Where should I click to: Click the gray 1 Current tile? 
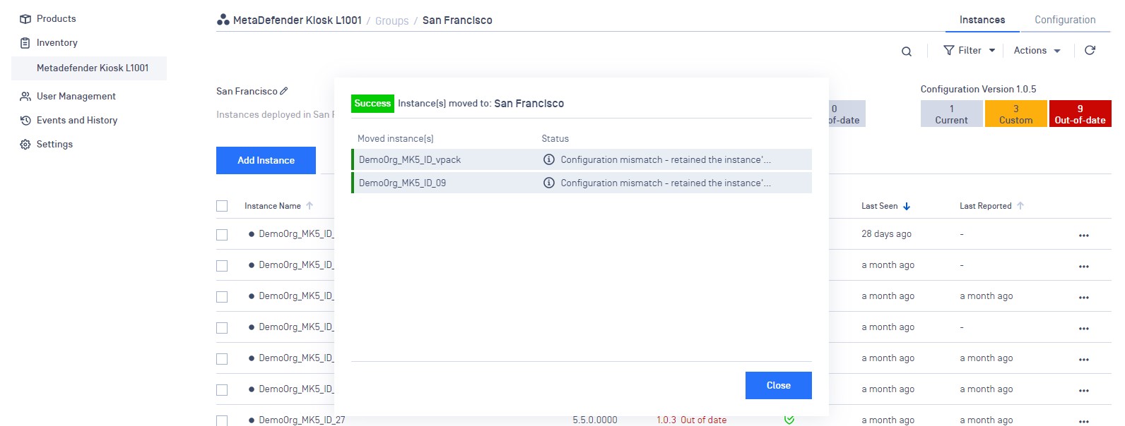coord(951,114)
